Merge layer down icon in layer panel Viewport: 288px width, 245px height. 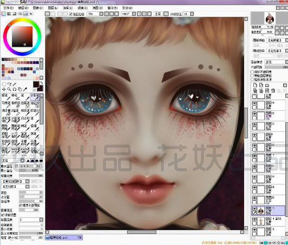point(261,91)
